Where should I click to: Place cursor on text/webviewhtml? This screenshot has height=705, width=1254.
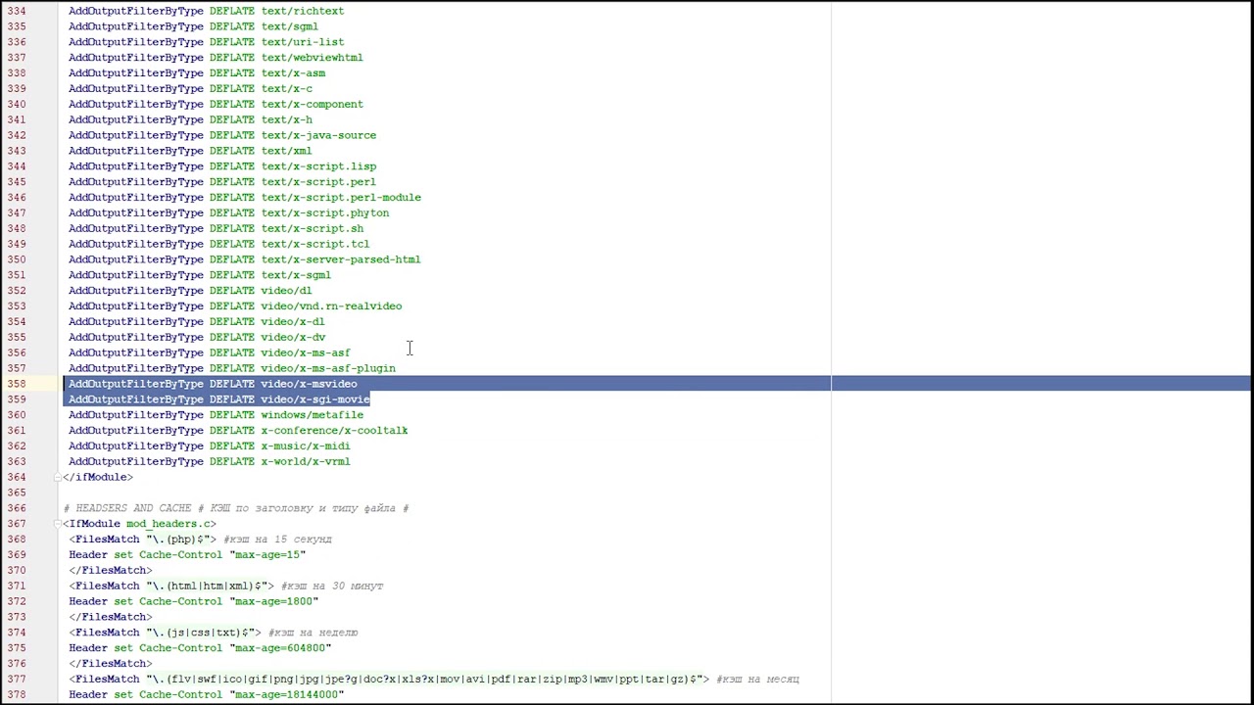coord(313,58)
